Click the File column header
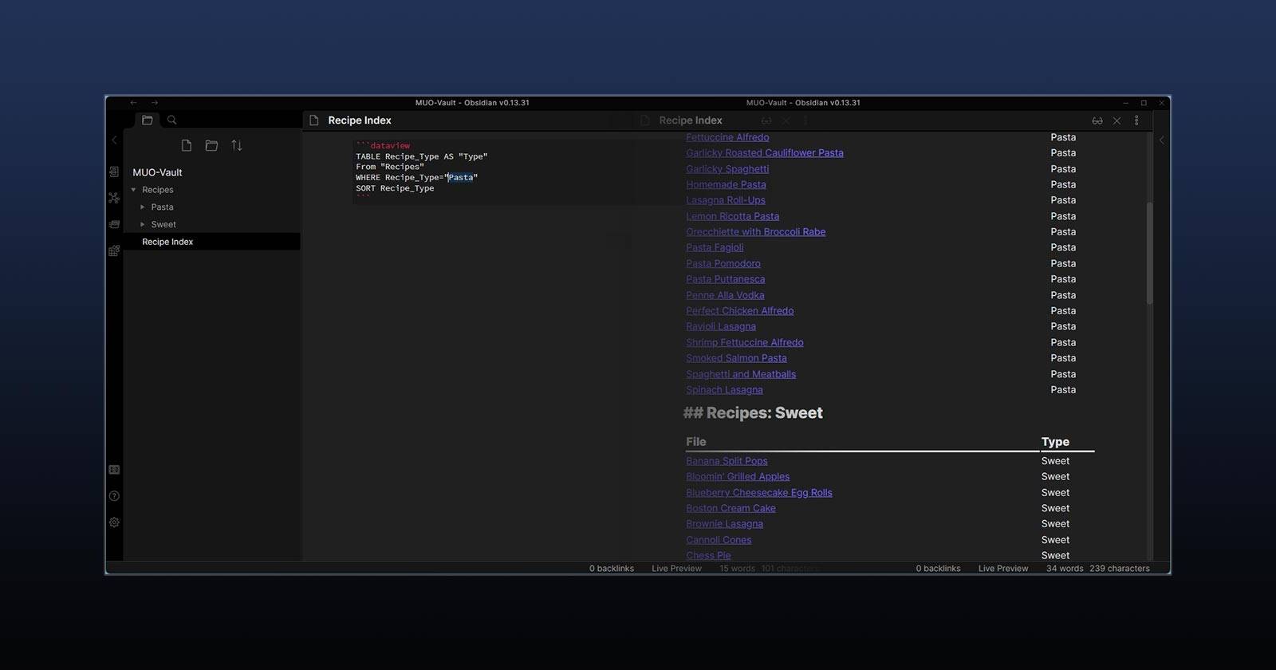Screen dimensions: 1276x670 point(696,442)
